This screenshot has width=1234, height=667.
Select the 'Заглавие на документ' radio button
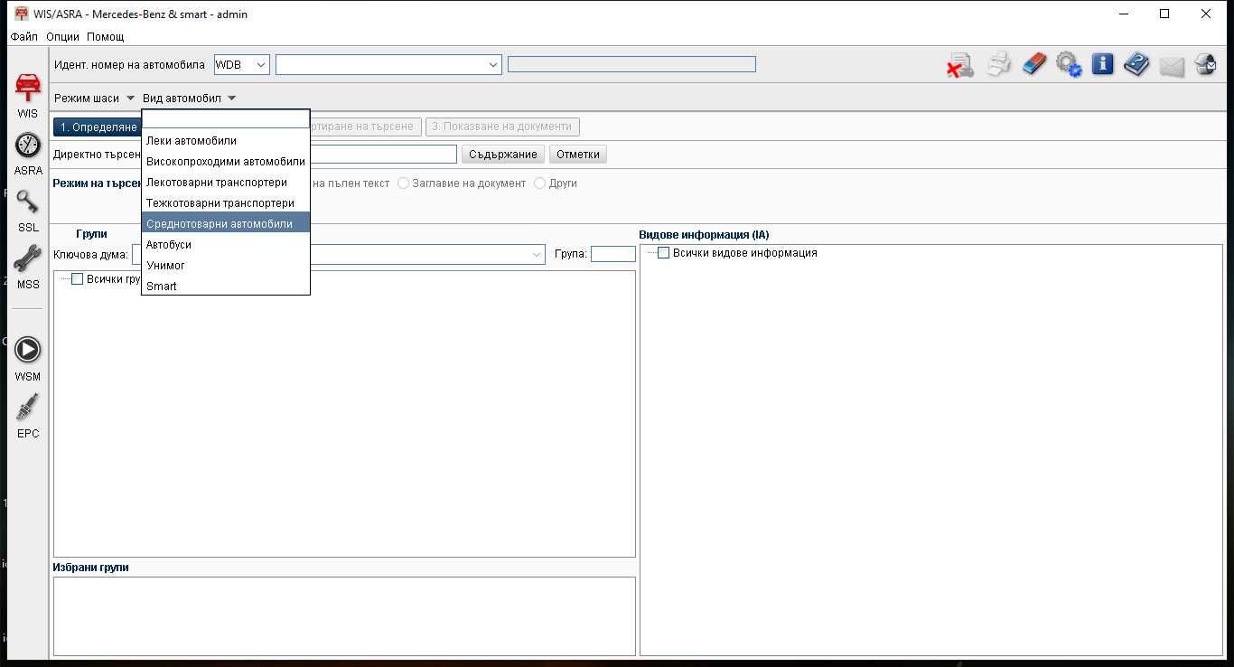click(404, 183)
